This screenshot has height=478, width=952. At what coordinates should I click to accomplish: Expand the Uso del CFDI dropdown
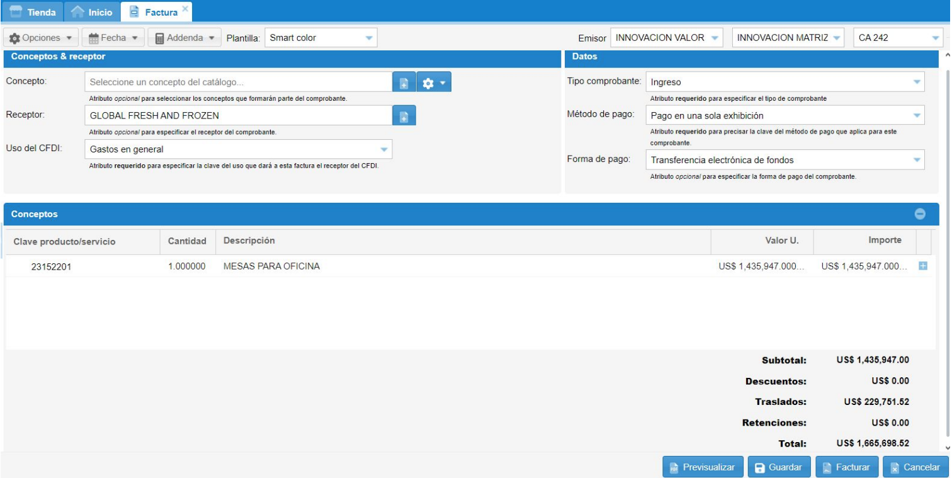click(238, 149)
